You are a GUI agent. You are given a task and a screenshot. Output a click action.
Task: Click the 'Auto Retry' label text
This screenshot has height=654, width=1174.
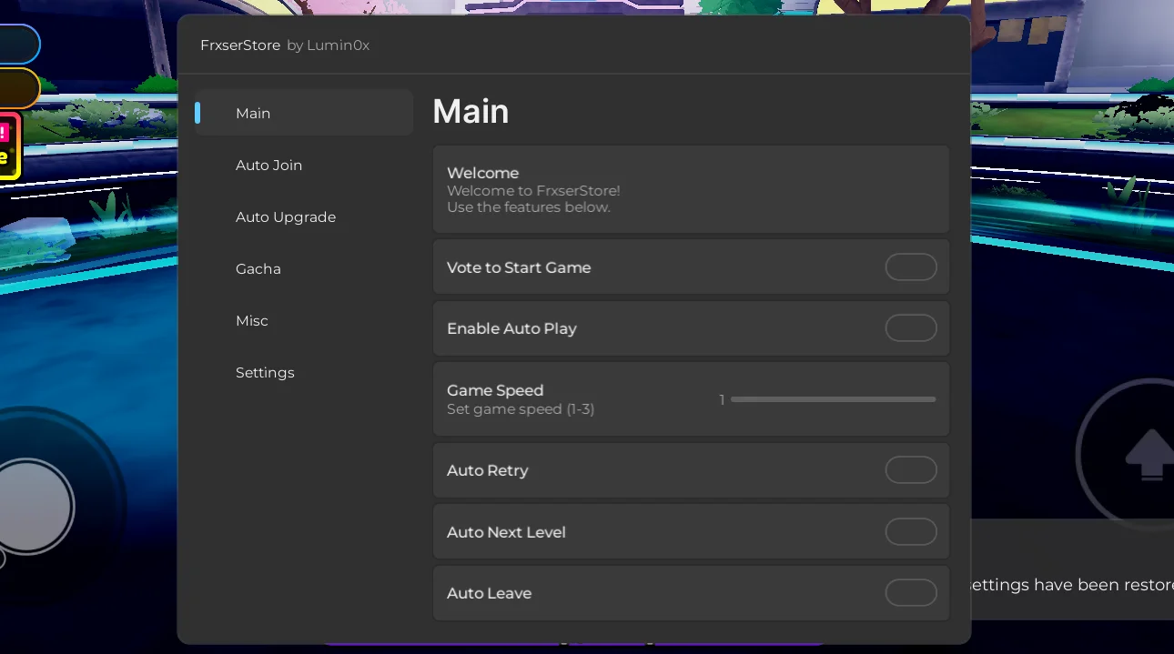tap(487, 470)
